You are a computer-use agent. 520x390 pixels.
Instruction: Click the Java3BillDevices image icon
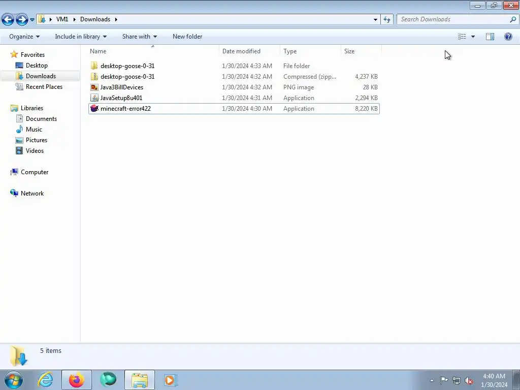coord(94,87)
